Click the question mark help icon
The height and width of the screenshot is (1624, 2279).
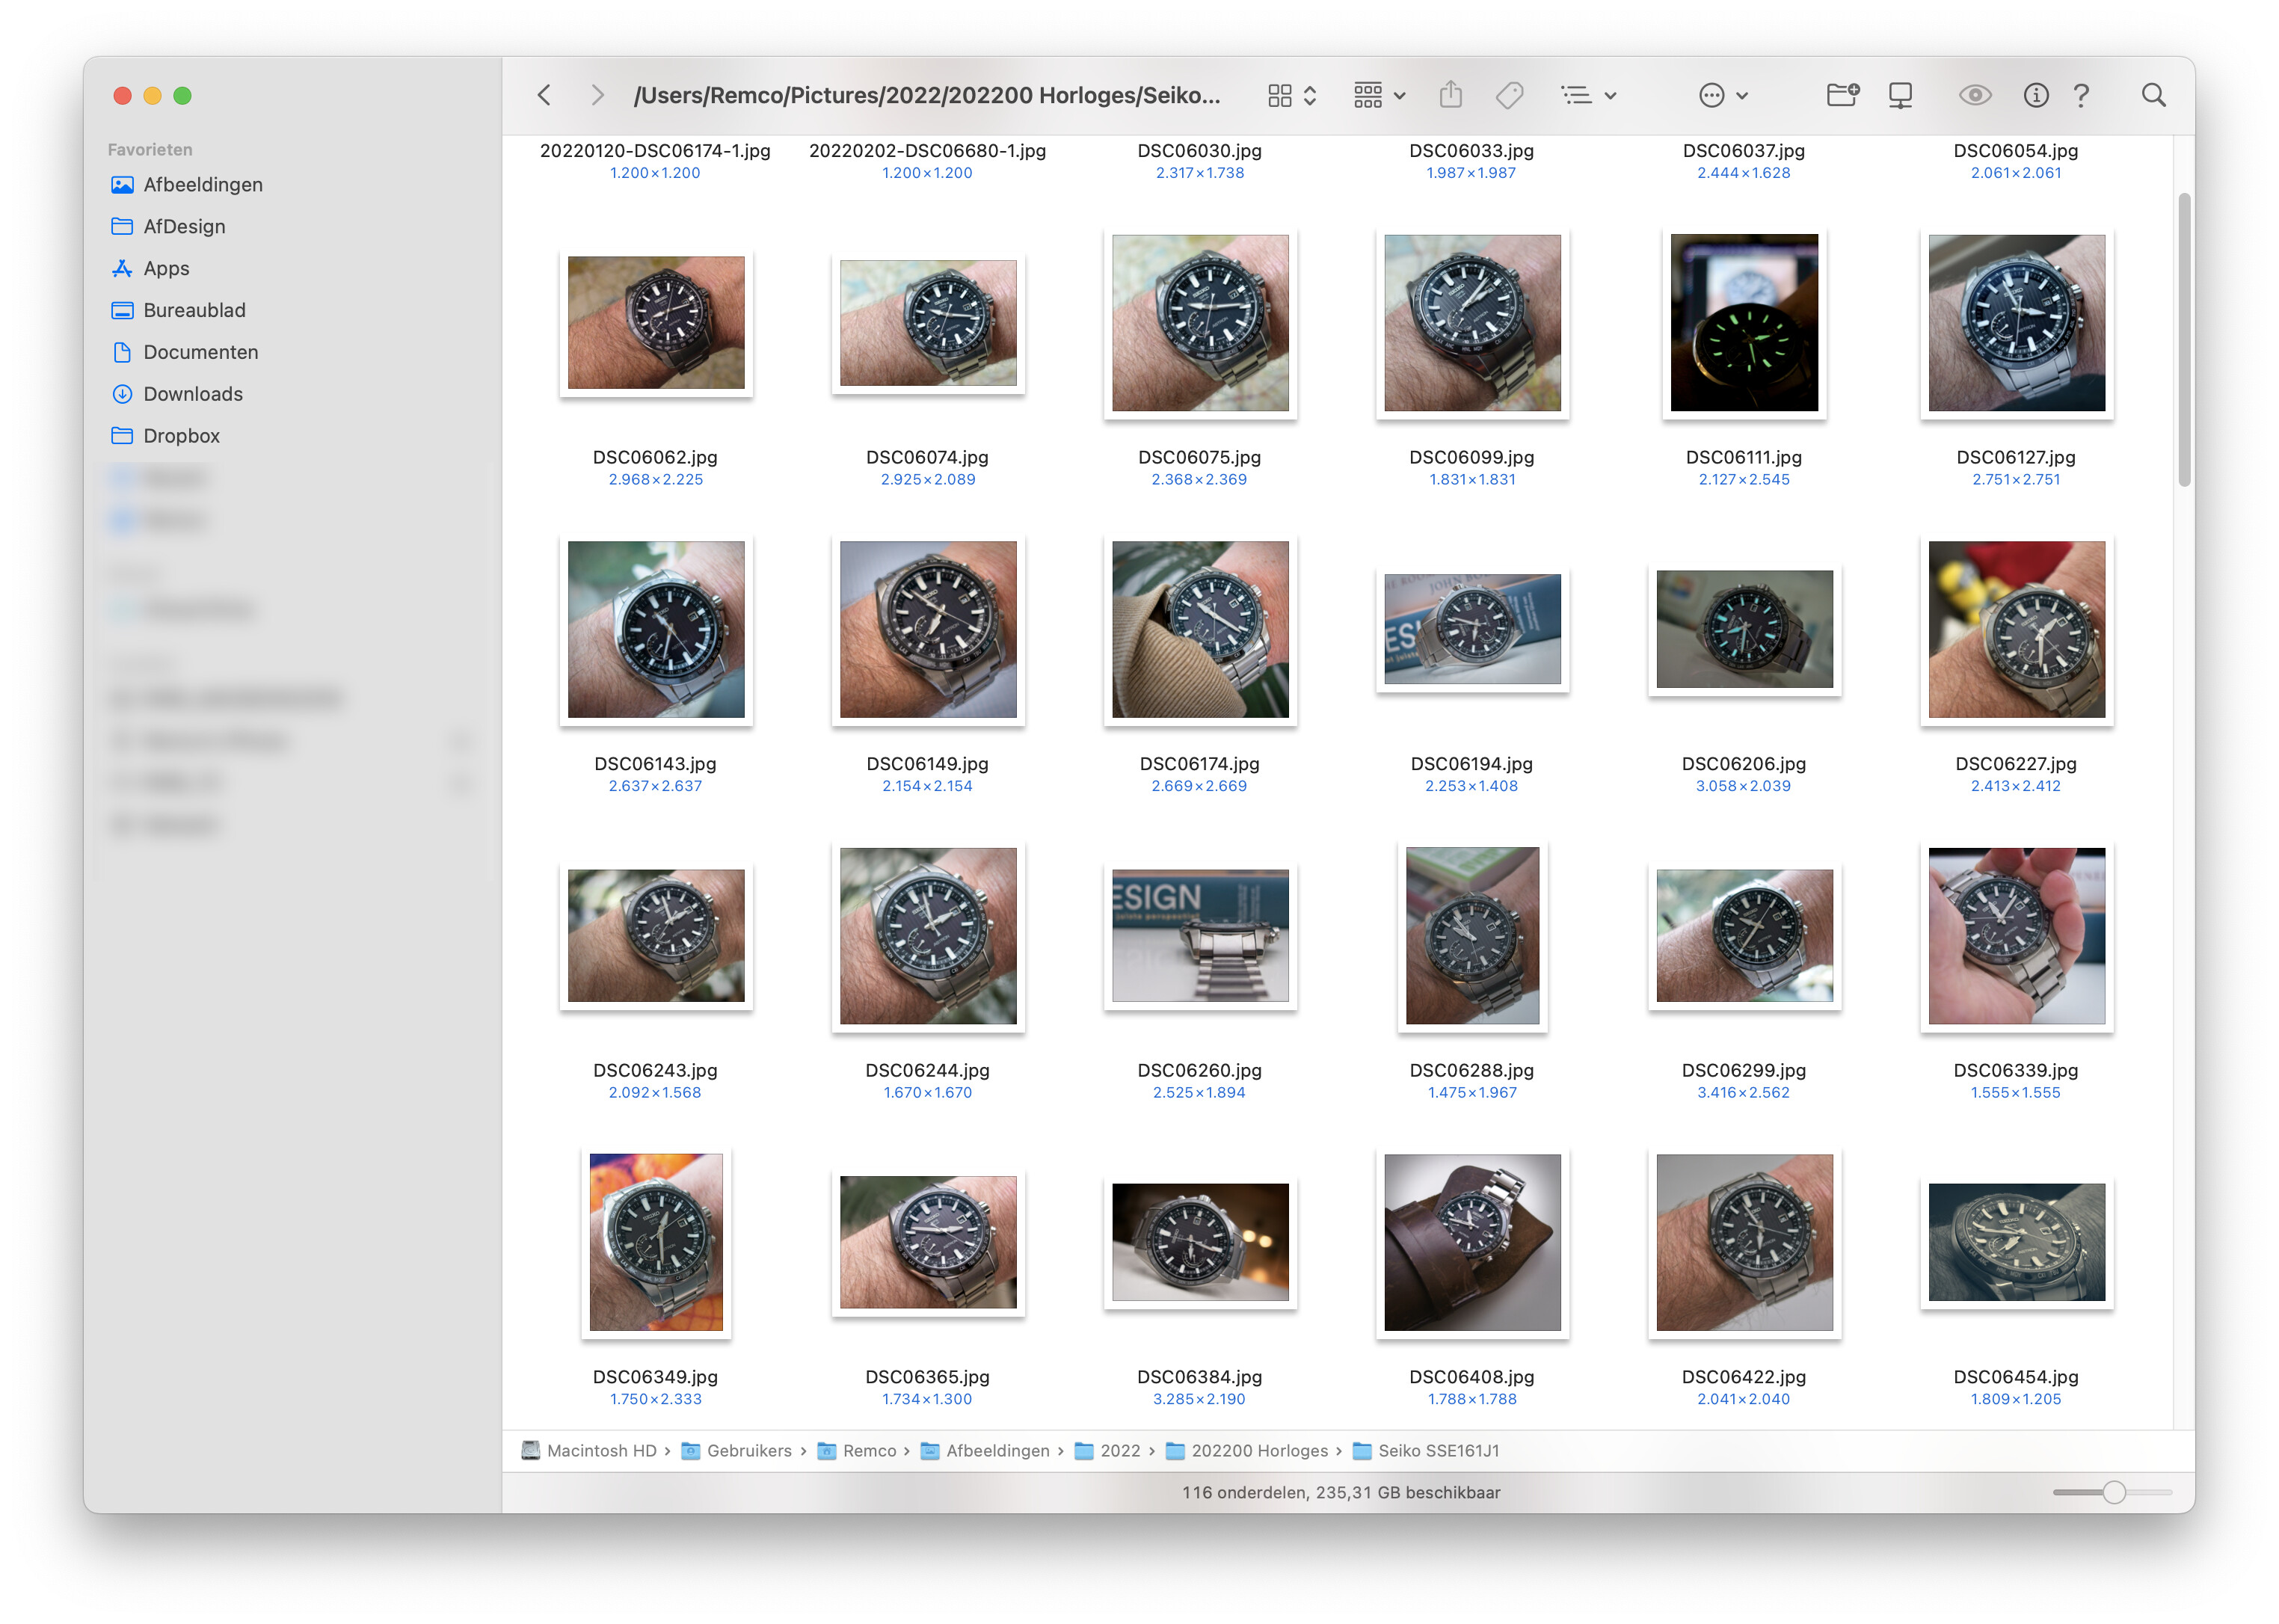point(2081,95)
